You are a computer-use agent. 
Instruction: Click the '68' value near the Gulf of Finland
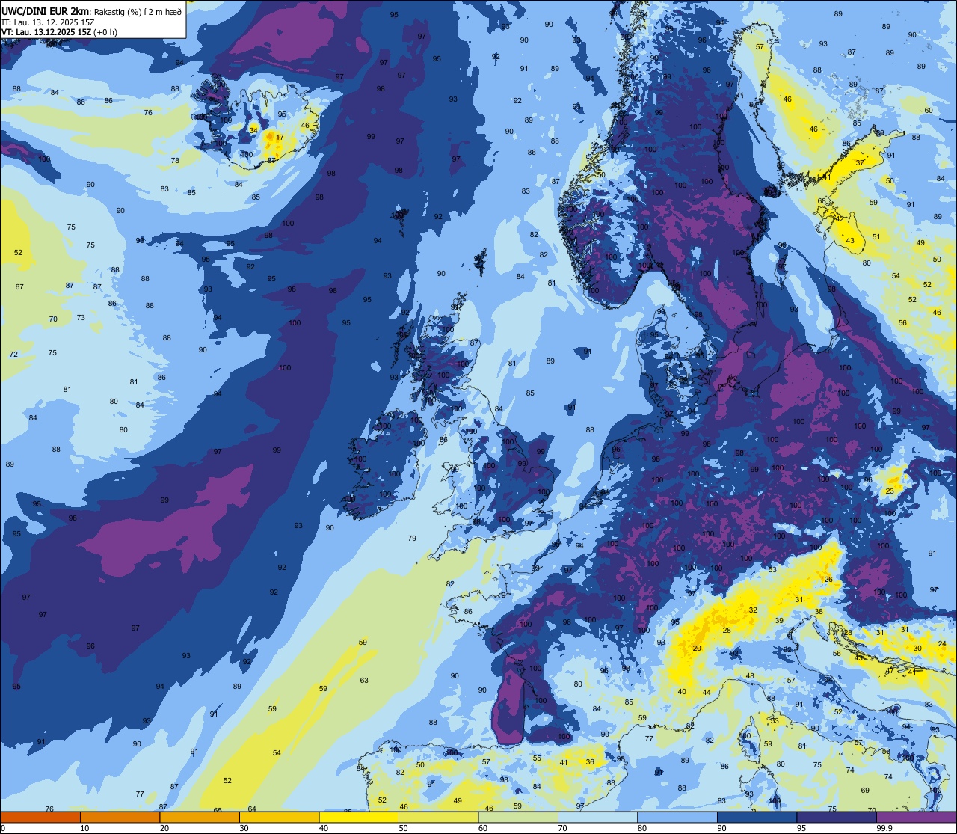[822, 201]
